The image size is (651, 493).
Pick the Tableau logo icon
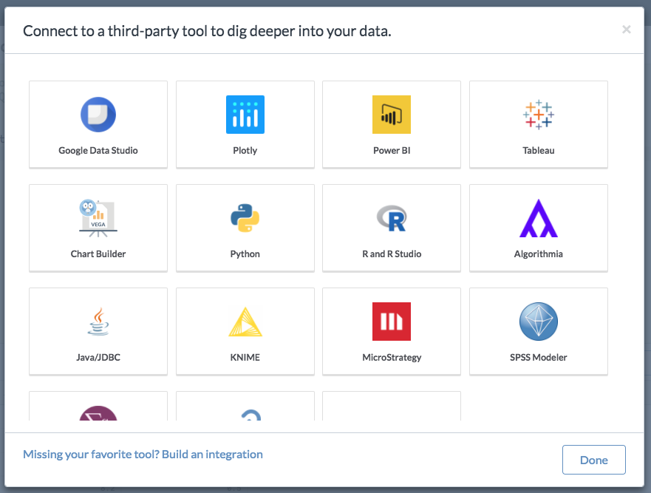coord(539,115)
